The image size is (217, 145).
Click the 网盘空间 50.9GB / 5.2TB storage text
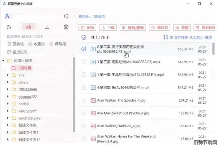[25, 37]
